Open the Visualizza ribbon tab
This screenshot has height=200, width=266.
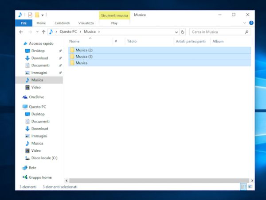86,23
